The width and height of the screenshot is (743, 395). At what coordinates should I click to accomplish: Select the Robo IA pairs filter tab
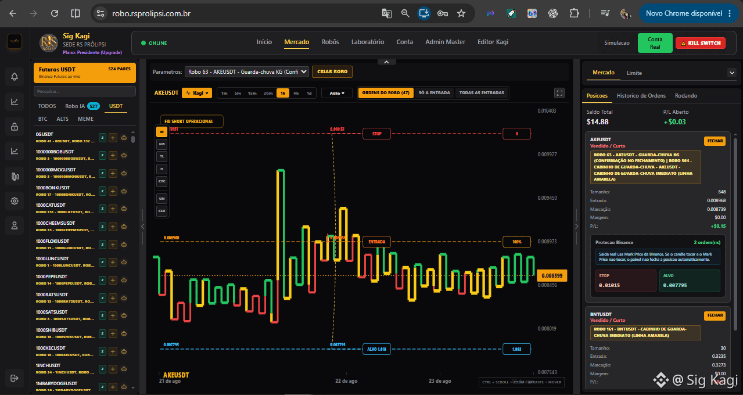(82, 106)
